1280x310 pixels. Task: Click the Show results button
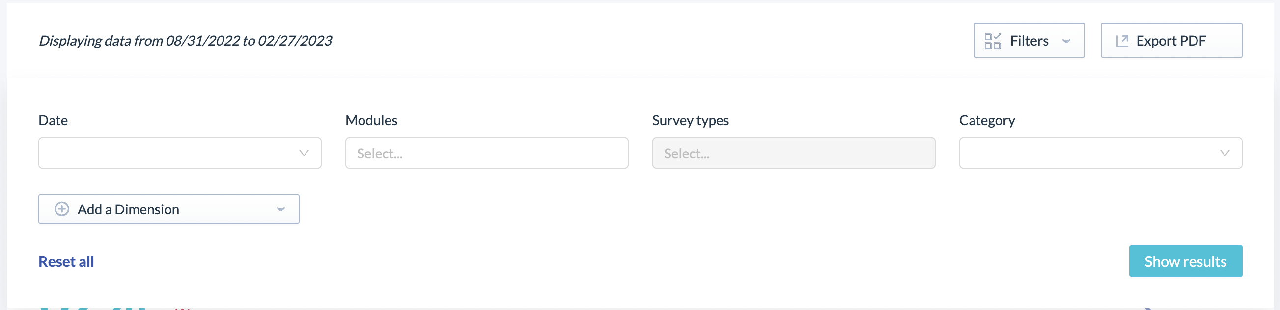point(1185,261)
